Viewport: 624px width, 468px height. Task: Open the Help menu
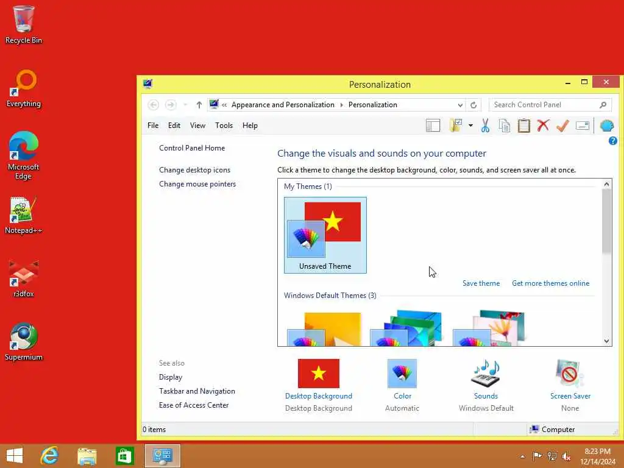point(250,126)
